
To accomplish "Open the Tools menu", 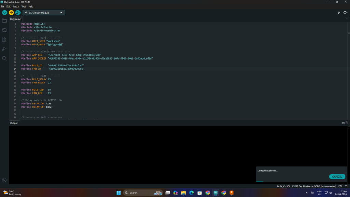I will point(24,6).
